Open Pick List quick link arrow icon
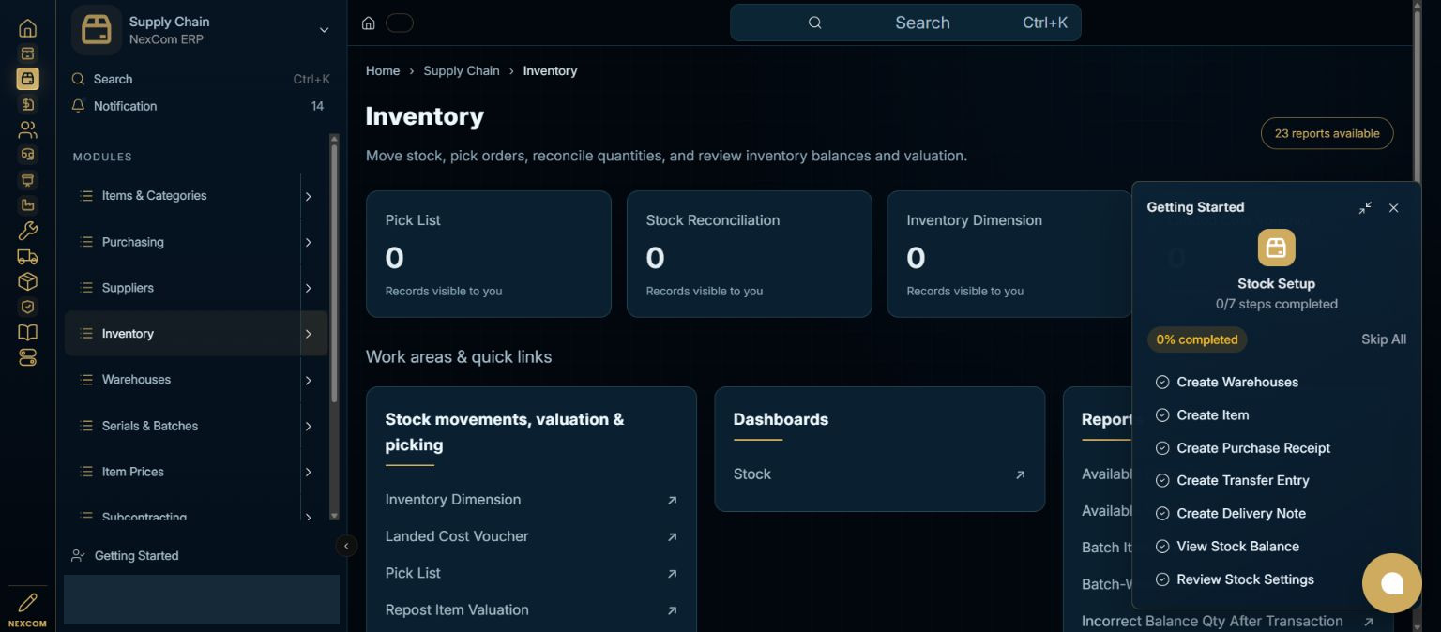Screen dimensions: 1441x632 pos(672,574)
